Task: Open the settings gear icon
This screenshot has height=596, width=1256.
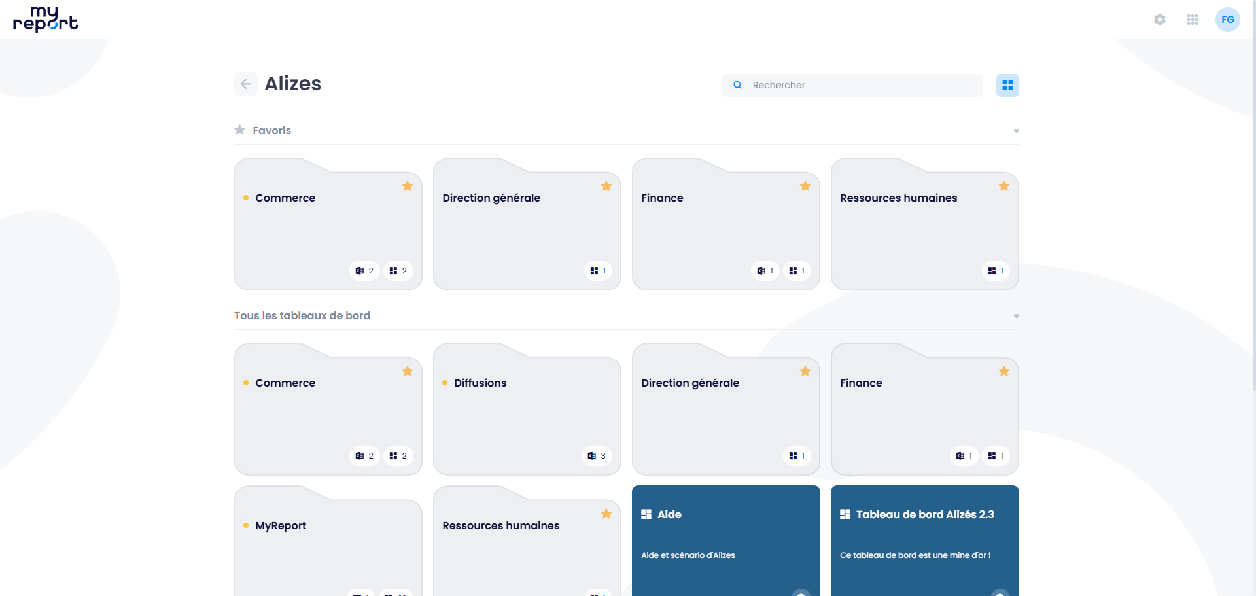Action: pyautogui.click(x=1159, y=20)
